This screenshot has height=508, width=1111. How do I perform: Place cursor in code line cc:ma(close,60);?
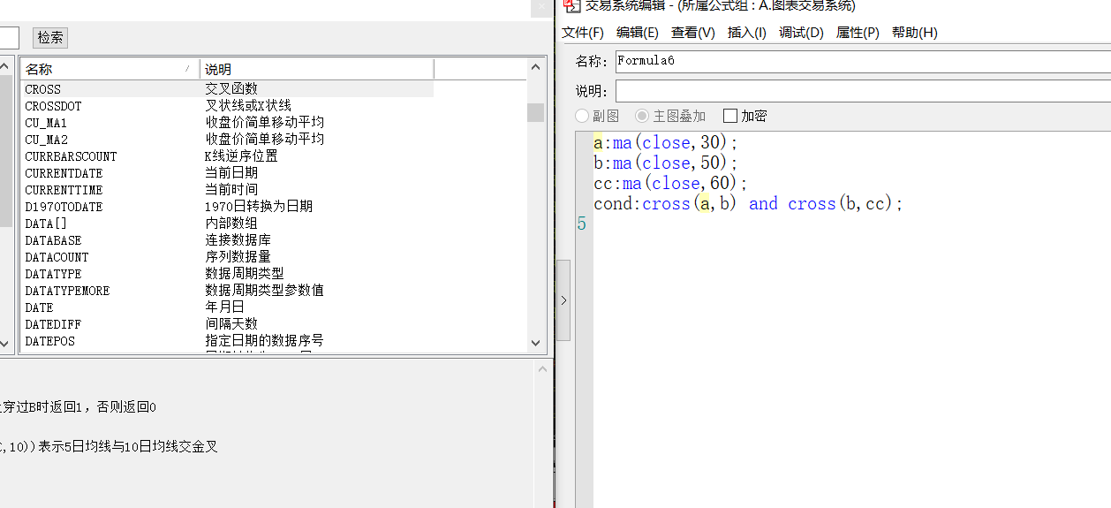(x=670, y=183)
